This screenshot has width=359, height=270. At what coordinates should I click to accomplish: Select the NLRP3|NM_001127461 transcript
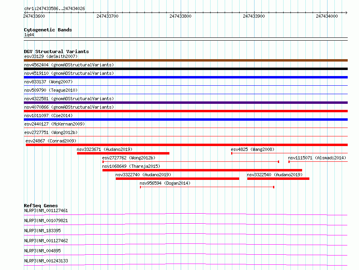point(46,210)
